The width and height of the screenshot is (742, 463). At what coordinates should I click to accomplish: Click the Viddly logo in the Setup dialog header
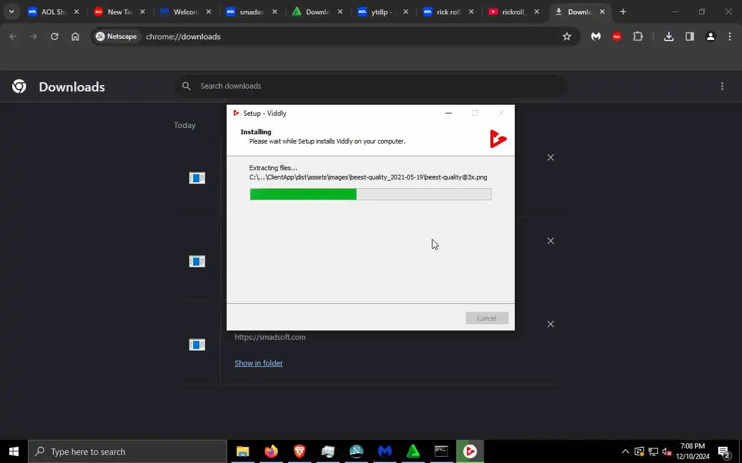tap(498, 139)
